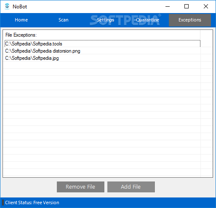216x208 pixels.
Task: Close the NoBot window
Action: coord(206,6)
